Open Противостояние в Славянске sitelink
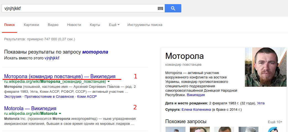Image resolution: width=288 pixels, height=132 pixels. point(49,96)
